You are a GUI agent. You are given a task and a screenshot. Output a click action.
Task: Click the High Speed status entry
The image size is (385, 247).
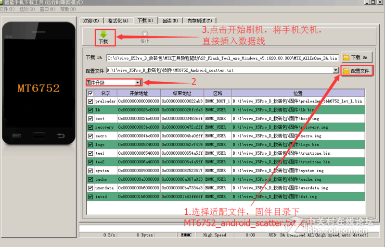pos(215,235)
